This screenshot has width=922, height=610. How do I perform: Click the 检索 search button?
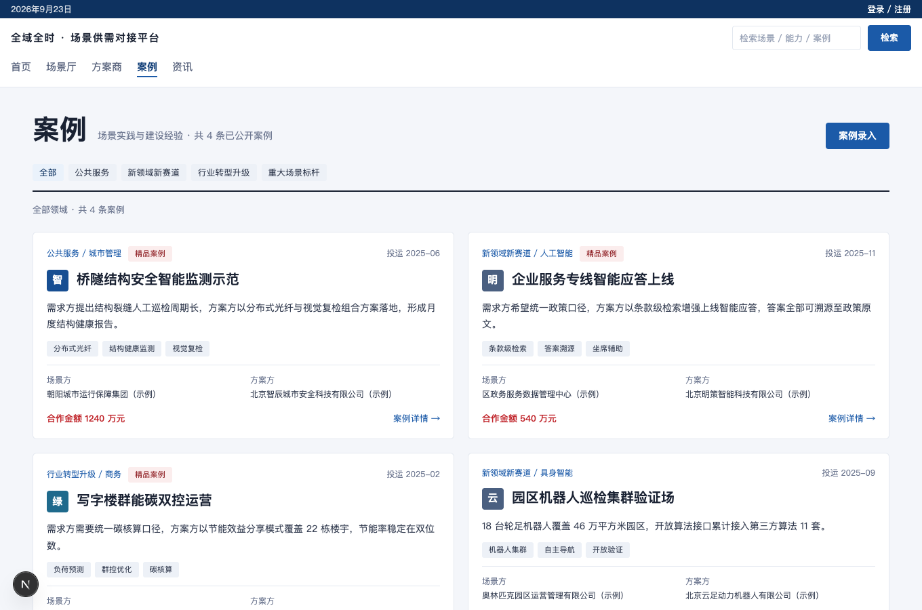[x=889, y=38]
